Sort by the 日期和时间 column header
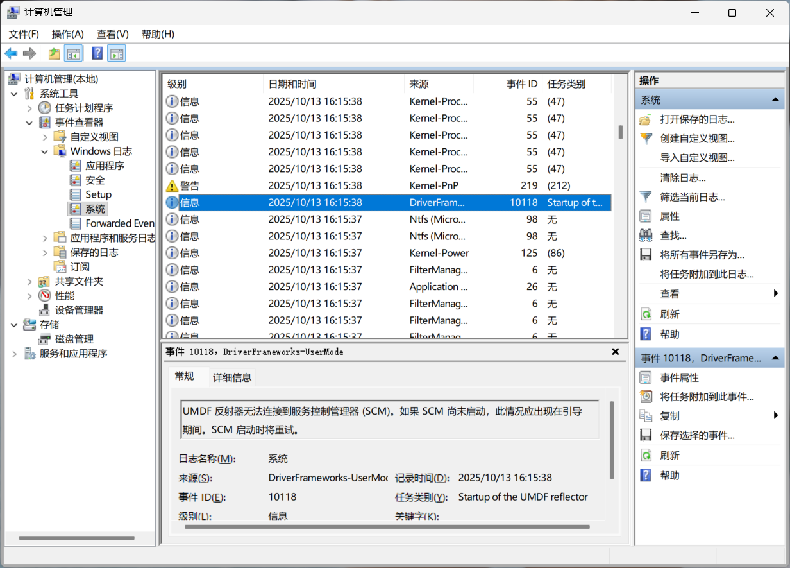 pos(333,84)
